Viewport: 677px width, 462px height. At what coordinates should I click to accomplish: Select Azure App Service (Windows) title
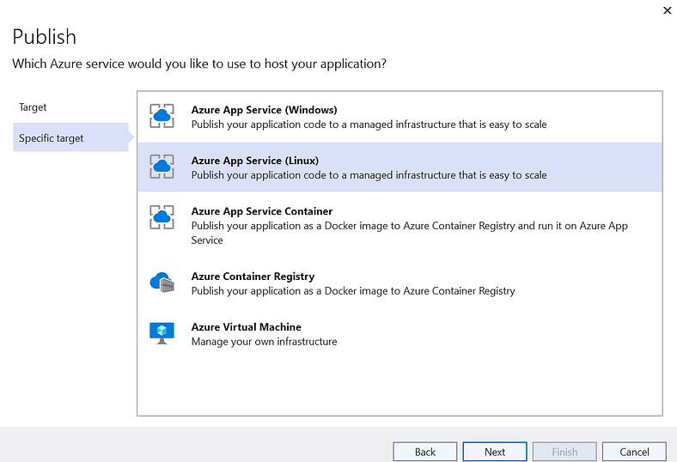point(264,110)
